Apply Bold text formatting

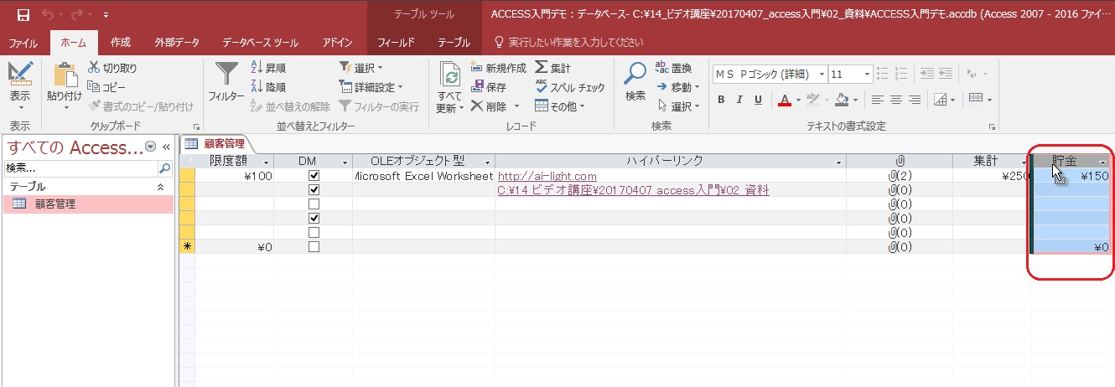click(721, 101)
